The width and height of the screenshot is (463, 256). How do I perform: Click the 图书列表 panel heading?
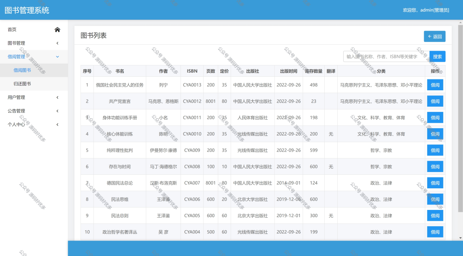[93, 35]
